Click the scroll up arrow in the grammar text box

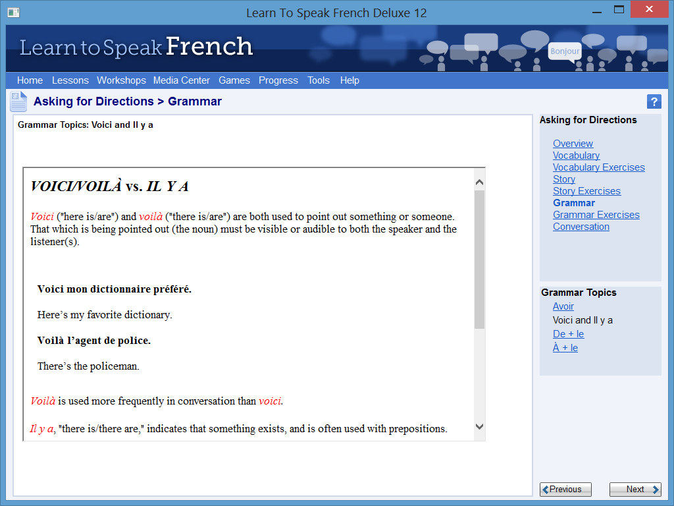coord(480,183)
